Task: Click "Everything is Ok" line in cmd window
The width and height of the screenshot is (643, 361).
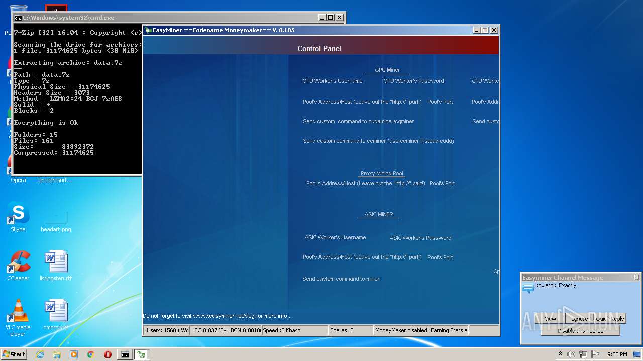Action: click(46, 123)
